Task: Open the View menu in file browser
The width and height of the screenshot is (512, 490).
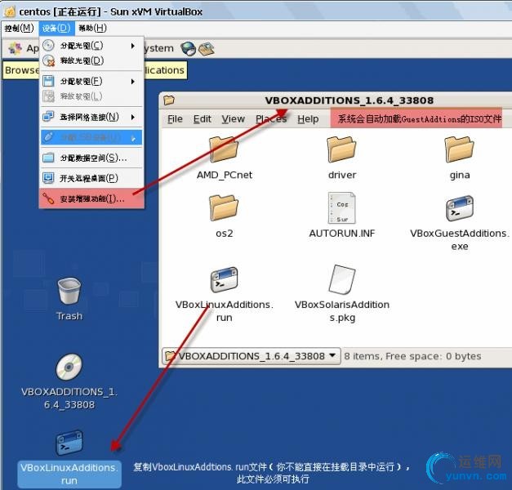Action: click(234, 119)
